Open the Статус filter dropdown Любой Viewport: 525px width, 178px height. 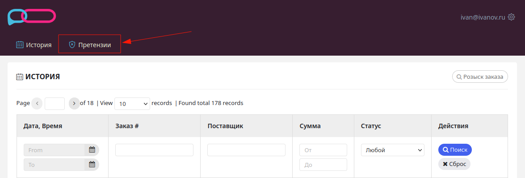[x=392, y=150]
